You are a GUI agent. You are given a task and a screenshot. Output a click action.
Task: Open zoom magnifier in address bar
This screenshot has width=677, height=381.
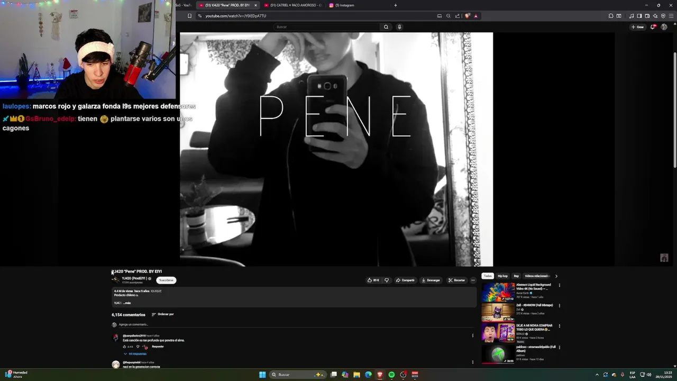pos(448,16)
